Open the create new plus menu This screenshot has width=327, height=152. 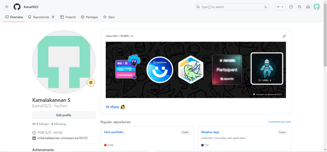(280, 7)
